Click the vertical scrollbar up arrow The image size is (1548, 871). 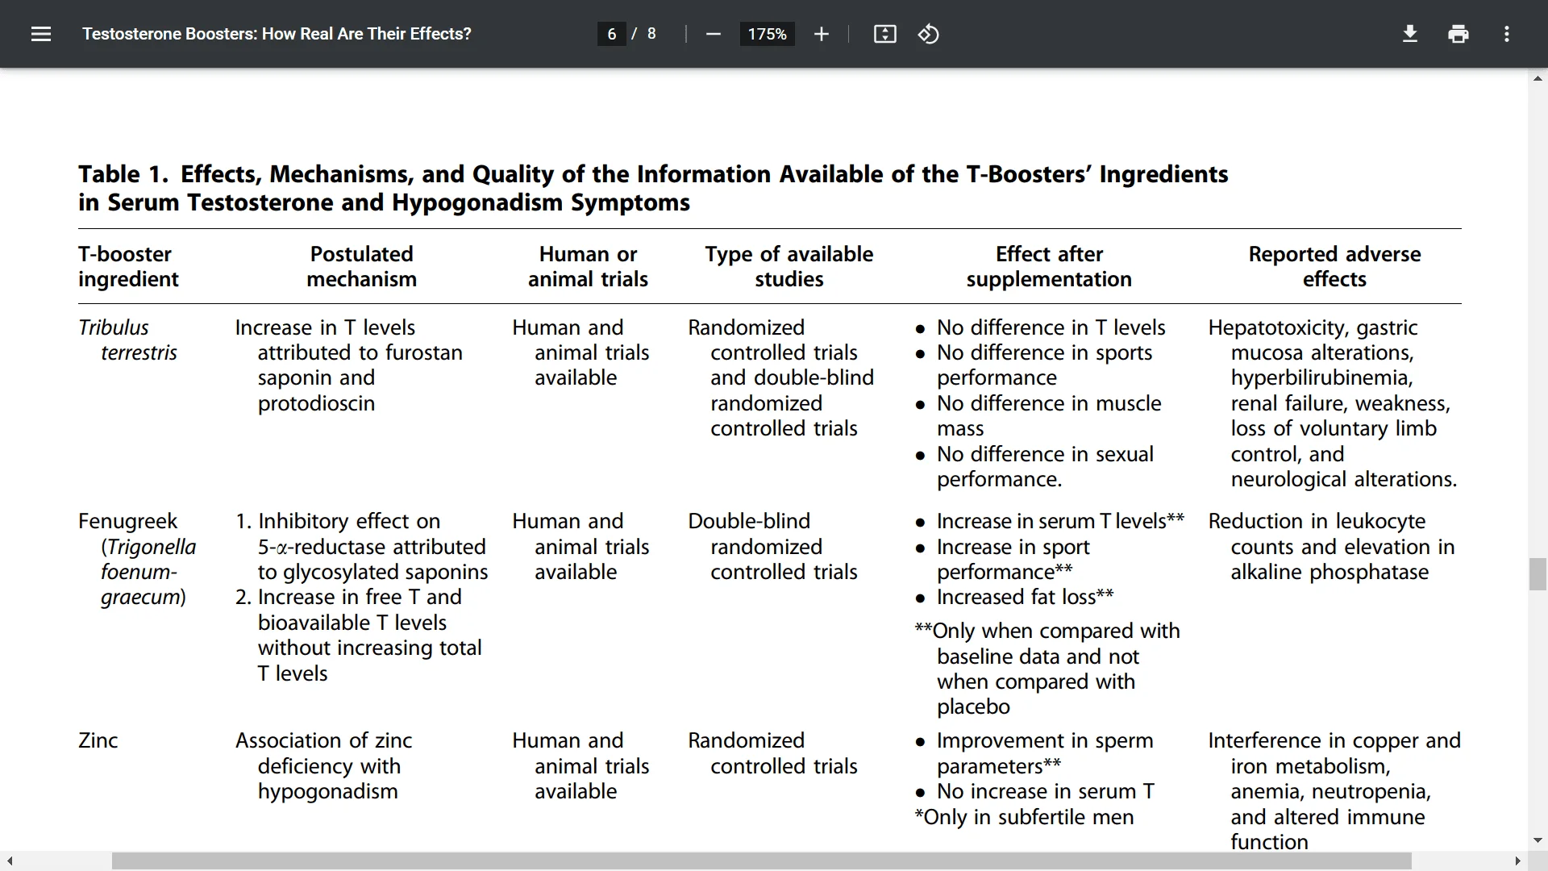pyautogui.click(x=1538, y=79)
